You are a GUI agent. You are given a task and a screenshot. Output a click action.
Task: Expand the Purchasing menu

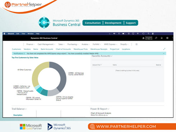tap(73, 44)
